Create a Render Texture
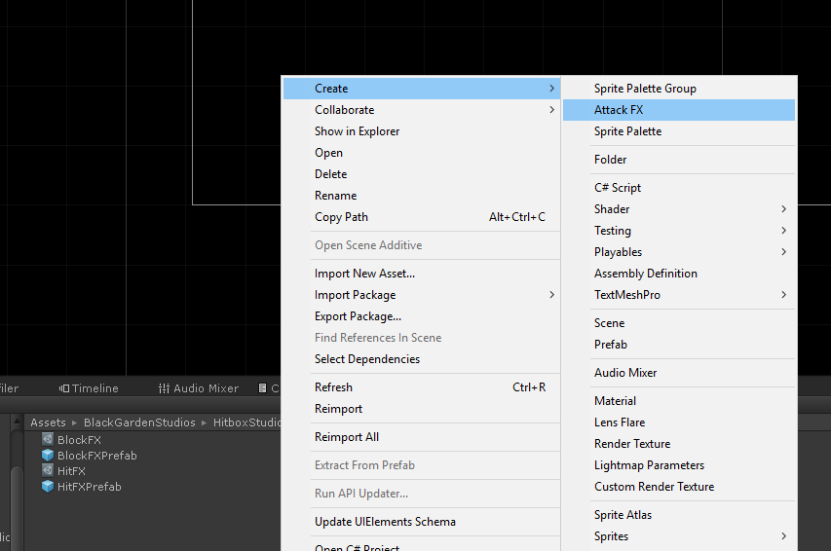Screen dimensions: 831x551 click(x=679, y=444)
